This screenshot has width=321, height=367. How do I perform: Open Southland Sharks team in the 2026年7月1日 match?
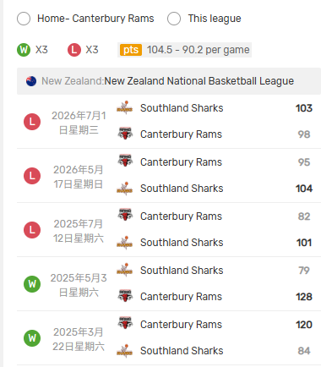pos(182,108)
